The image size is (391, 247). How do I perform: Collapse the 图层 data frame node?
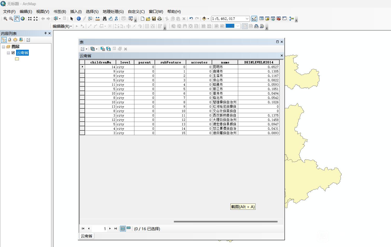pyautogui.click(x=4, y=47)
